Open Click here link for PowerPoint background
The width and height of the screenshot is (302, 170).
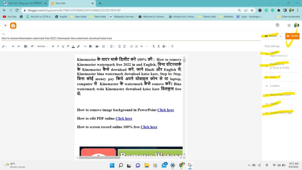(165, 110)
